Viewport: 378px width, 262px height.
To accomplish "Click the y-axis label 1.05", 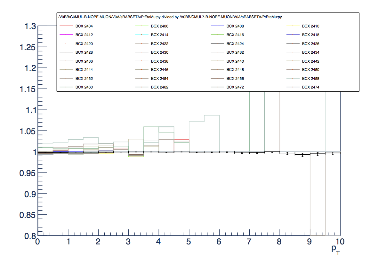I will (28, 131).
